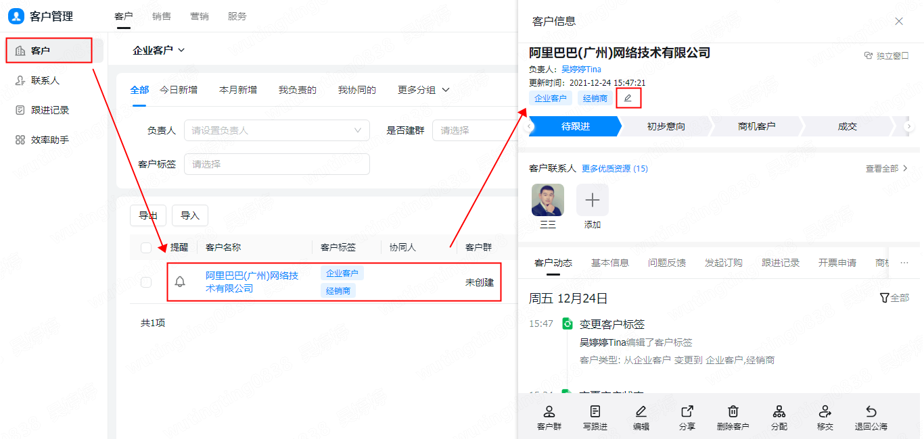The height and width of the screenshot is (439, 924).
Task: Select the 客户 top navigation tab
Action: click(124, 16)
